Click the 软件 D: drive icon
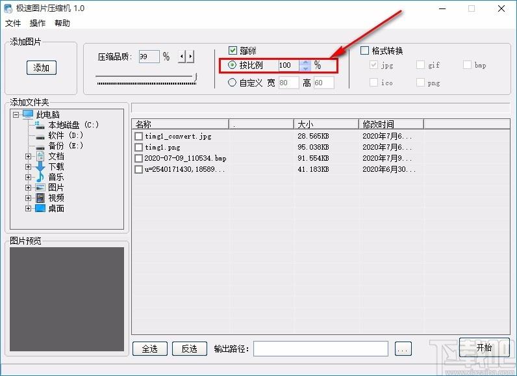517x376 pixels. [40, 136]
